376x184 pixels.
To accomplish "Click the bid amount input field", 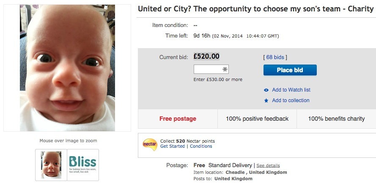I will [208, 69].
